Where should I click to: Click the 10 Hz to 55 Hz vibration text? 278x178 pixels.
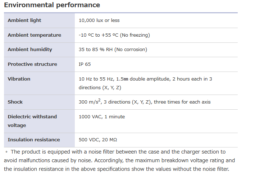click(145, 79)
